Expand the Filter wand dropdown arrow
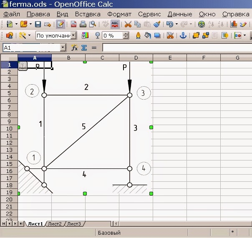Image resolution: width=252 pixels, height=238 pixels. pos(29,35)
